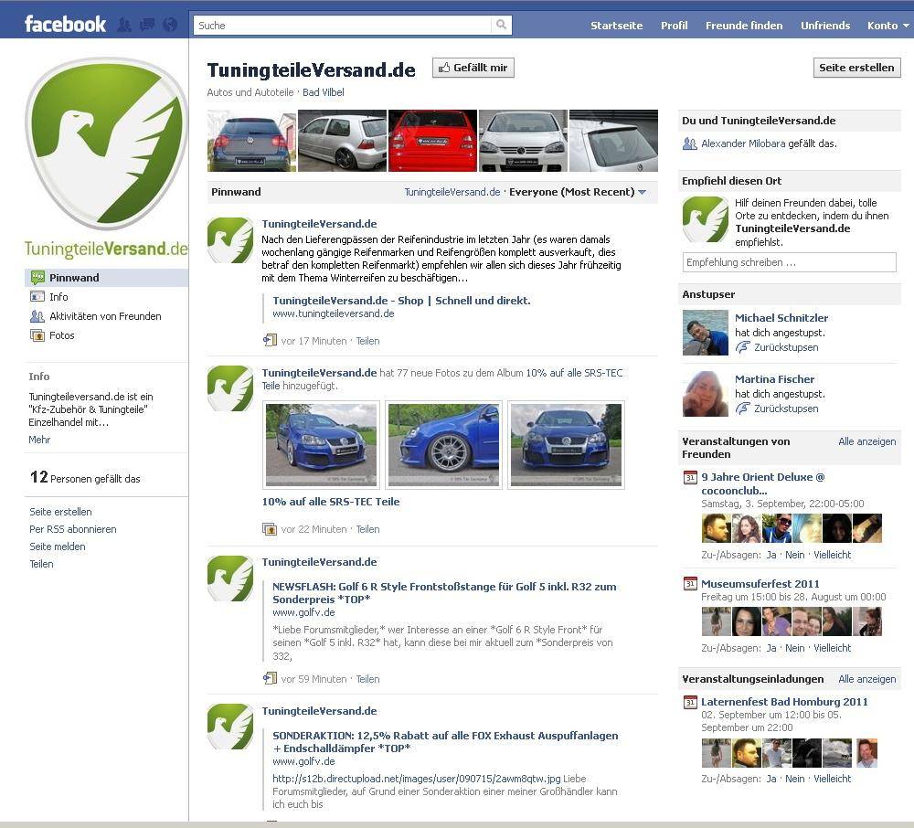The width and height of the screenshot is (914, 828).
Task: Click eagle logo in Empfiehl diesen Ort box
Action: [706, 219]
